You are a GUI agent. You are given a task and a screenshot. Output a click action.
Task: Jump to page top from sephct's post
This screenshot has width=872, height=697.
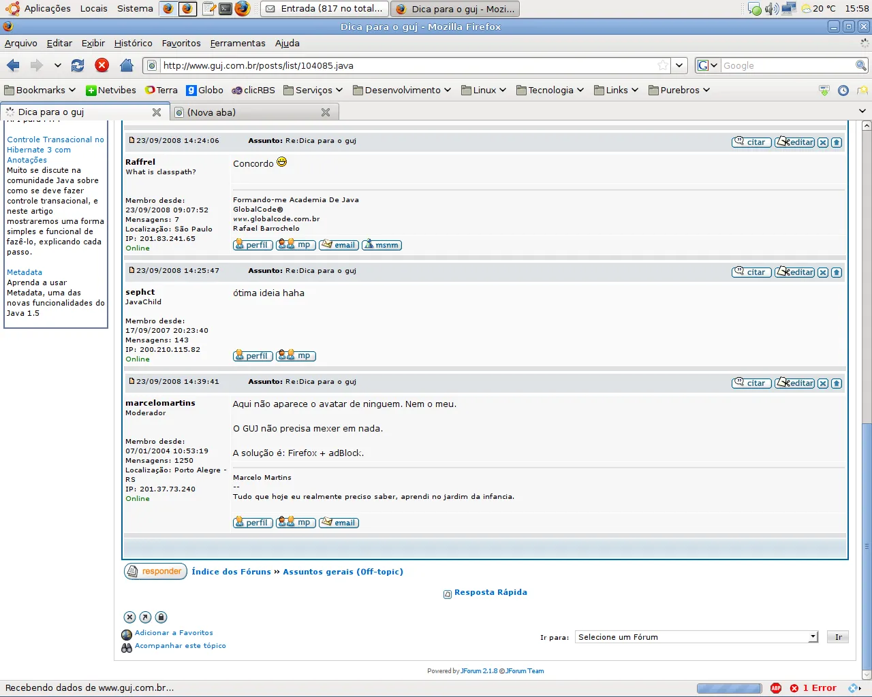(837, 272)
